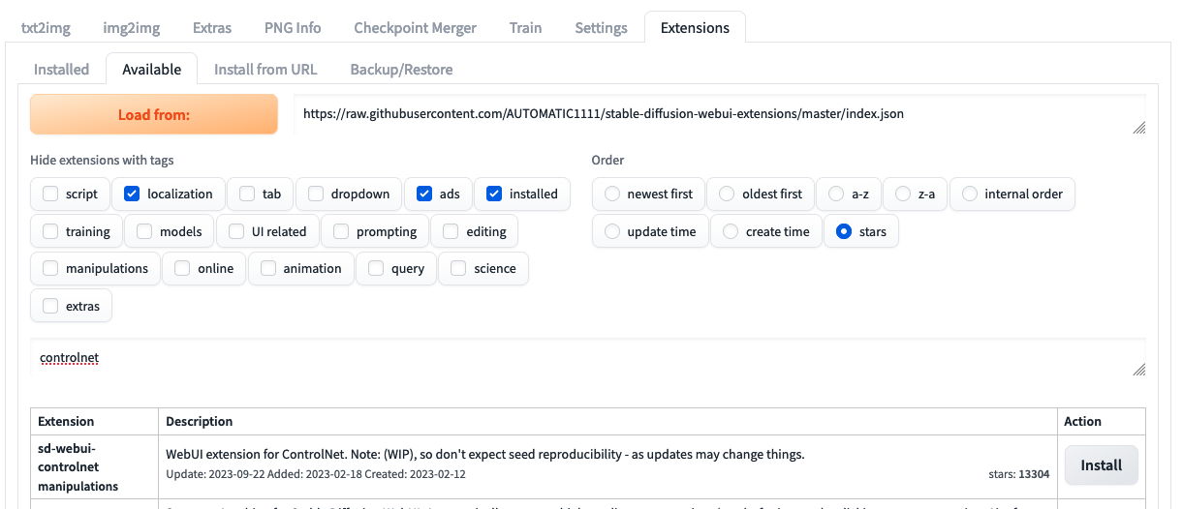Click the Extension column header
This screenshot has height=509, width=1183.
(66, 421)
